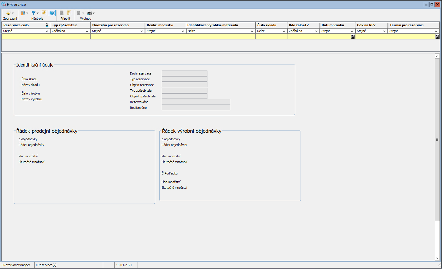Expand the Rezervace číslo condition dropdown

[47, 31]
